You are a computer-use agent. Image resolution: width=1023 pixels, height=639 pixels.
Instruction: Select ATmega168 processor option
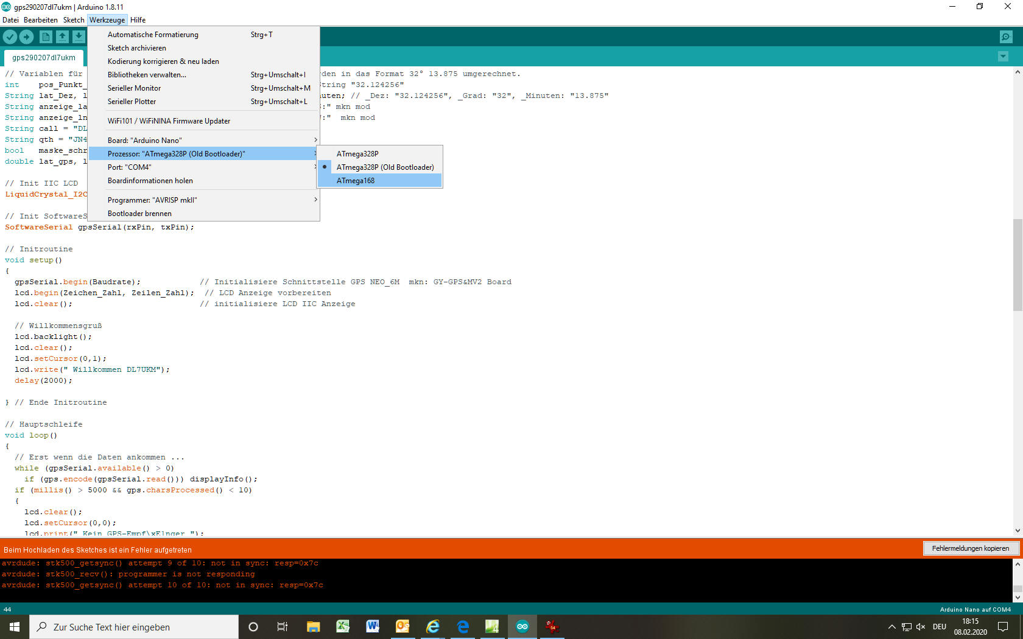pyautogui.click(x=380, y=181)
